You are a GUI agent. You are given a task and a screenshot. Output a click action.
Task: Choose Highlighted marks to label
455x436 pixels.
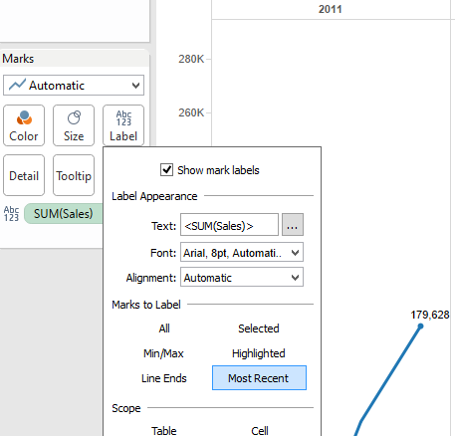259,353
